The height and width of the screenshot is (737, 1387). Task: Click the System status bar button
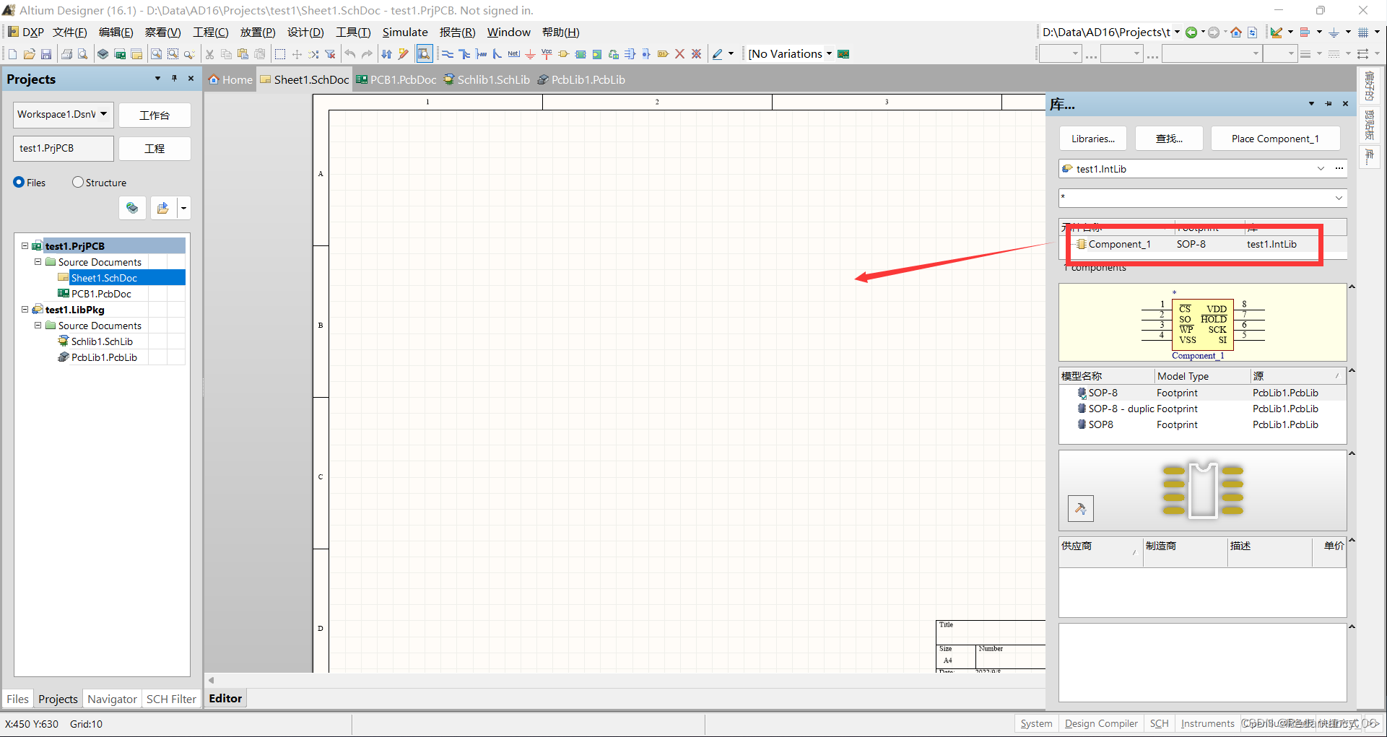tap(1036, 723)
